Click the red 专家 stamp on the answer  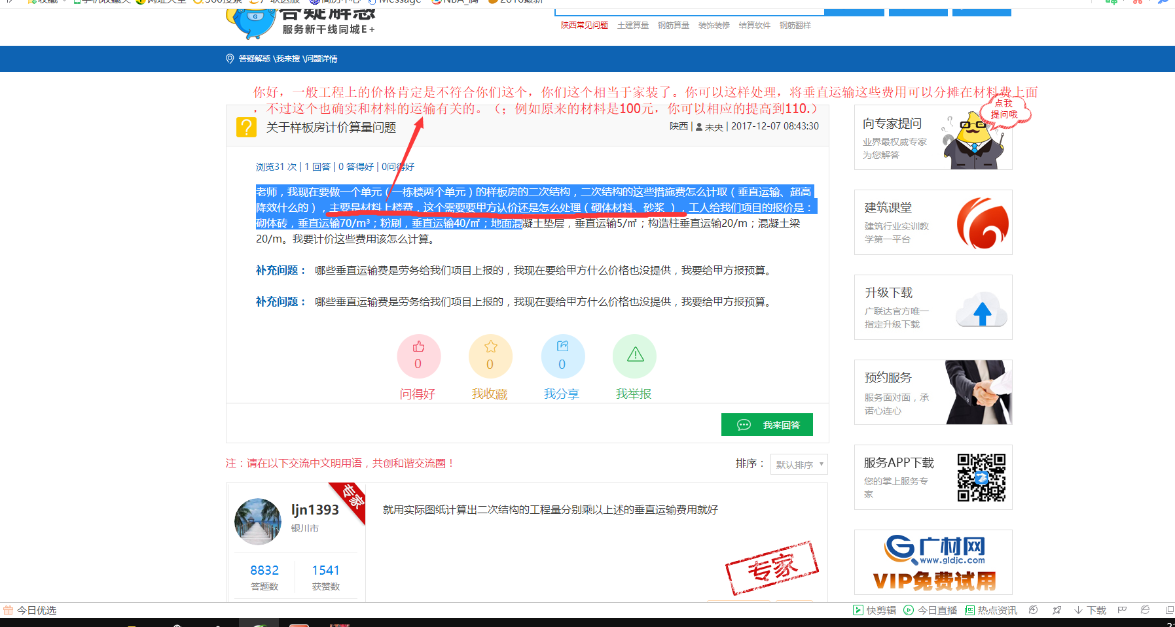[772, 568]
